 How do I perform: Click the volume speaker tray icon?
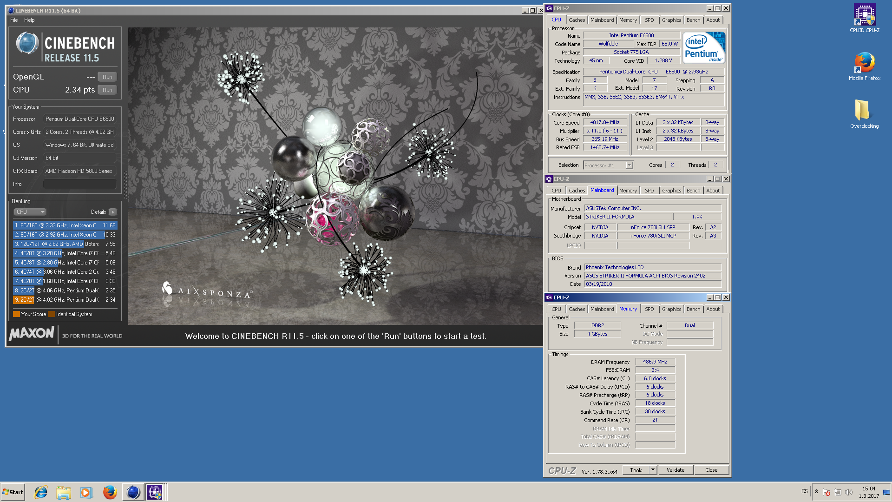click(849, 492)
